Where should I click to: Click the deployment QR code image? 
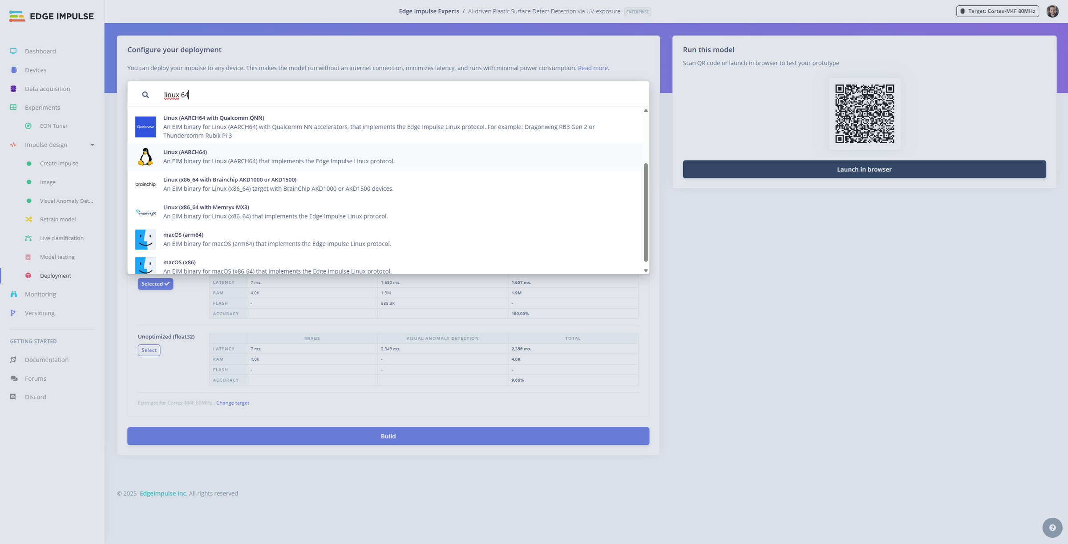click(x=864, y=114)
